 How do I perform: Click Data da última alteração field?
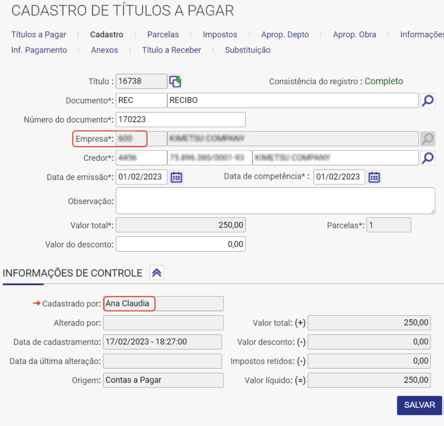(162, 361)
